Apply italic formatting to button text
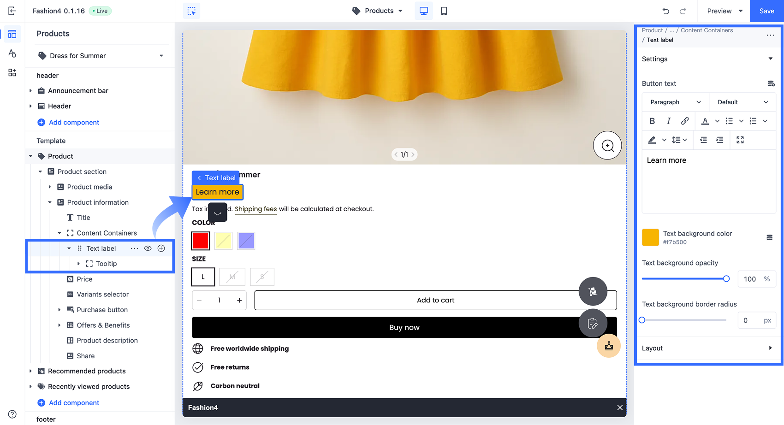 click(x=669, y=121)
